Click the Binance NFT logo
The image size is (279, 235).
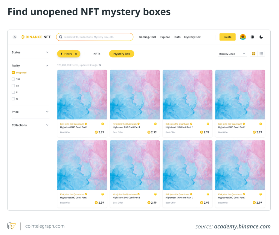tap(36, 37)
